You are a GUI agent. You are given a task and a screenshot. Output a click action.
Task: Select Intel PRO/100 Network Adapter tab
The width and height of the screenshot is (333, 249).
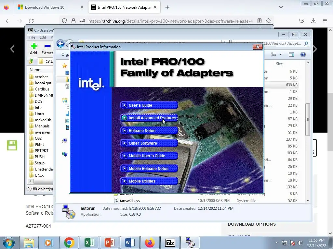coord(124,7)
